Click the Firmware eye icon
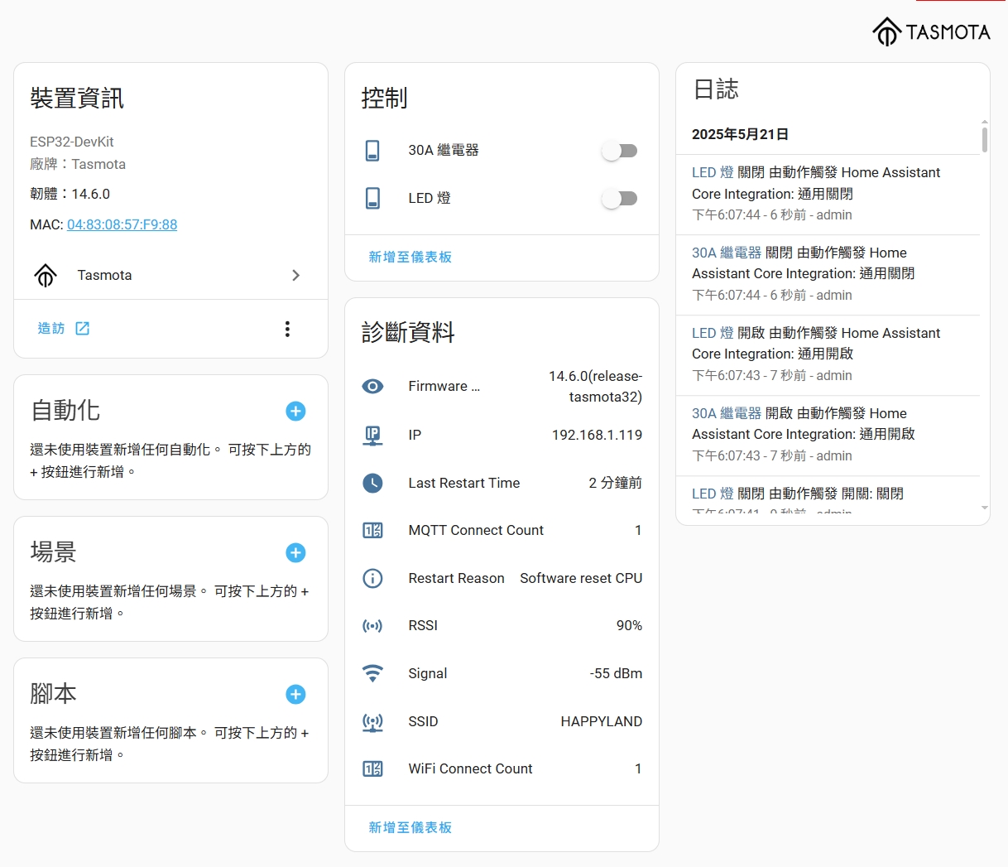Viewport: 1008px width, 867px height. [373, 387]
